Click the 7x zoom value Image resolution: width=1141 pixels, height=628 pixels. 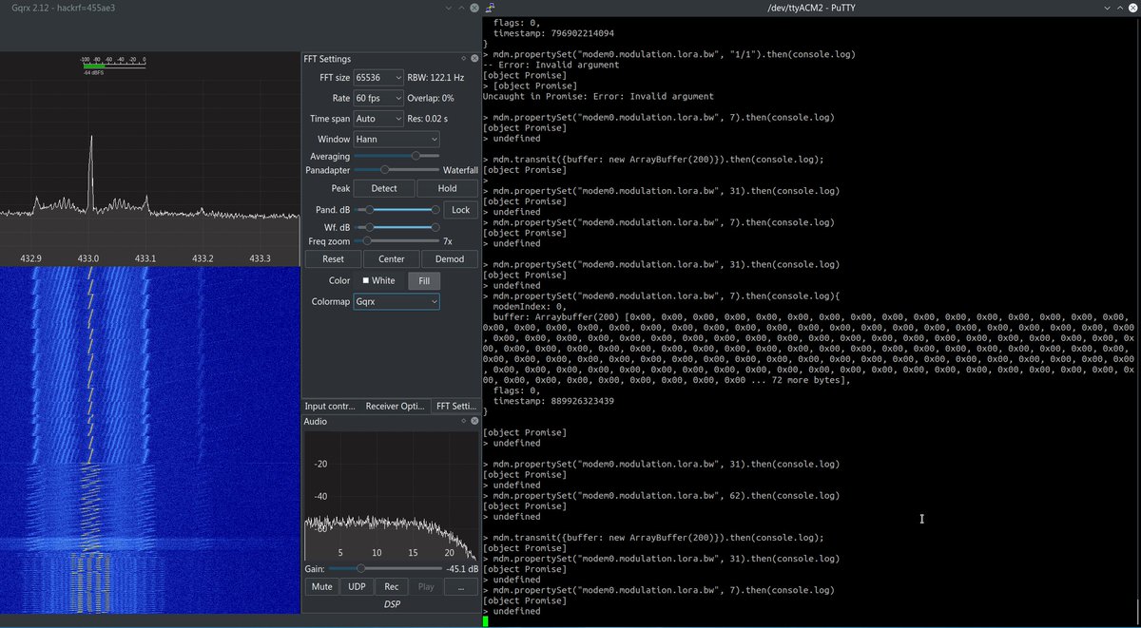point(450,241)
